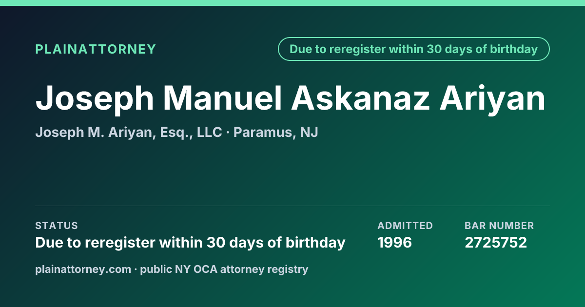Click surname Ariyan in the large heading

[x=493, y=99]
